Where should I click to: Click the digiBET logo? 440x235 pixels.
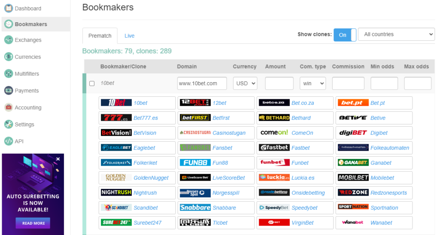(353, 133)
